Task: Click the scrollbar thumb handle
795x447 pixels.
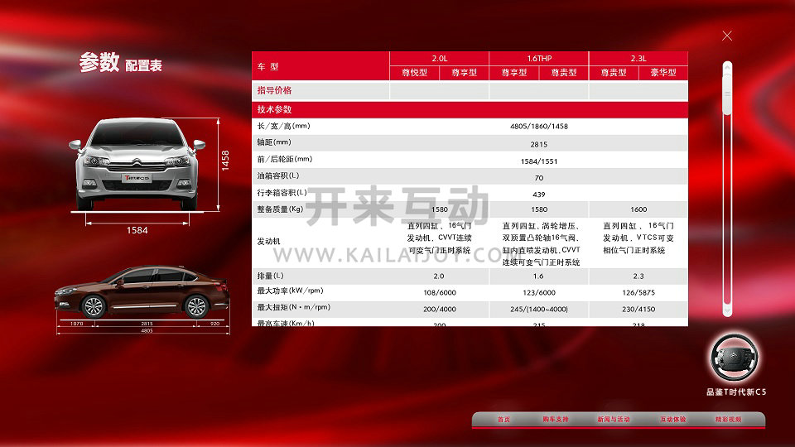Action: pyautogui.click(x=727, y=94)
